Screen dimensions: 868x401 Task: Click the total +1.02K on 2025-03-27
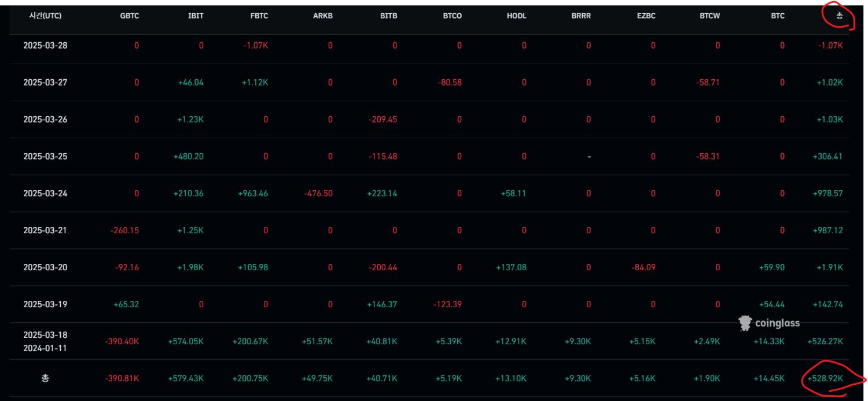(x=830, y=83)
